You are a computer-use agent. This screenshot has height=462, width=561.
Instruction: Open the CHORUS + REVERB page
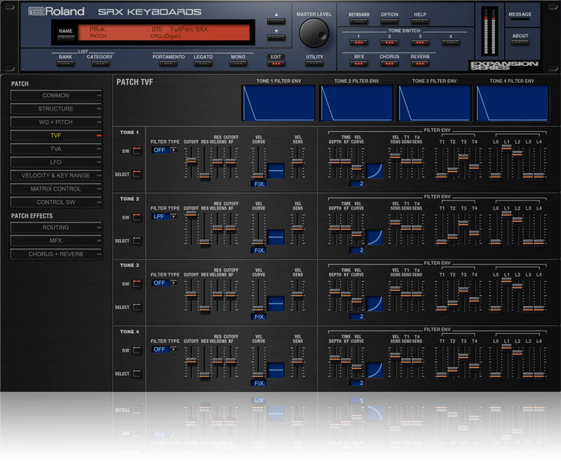click(x=56, y=254)
